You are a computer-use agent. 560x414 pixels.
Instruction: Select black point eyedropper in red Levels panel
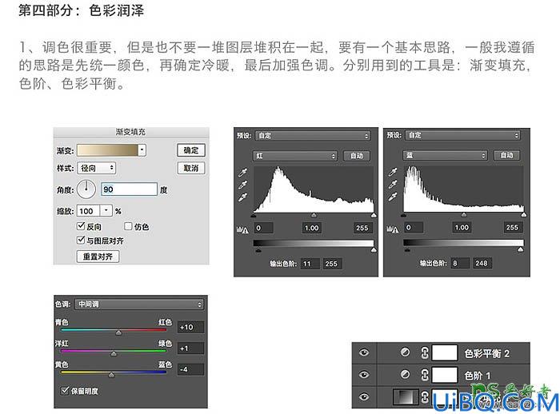pyautogui.click(x=243, y=173)
